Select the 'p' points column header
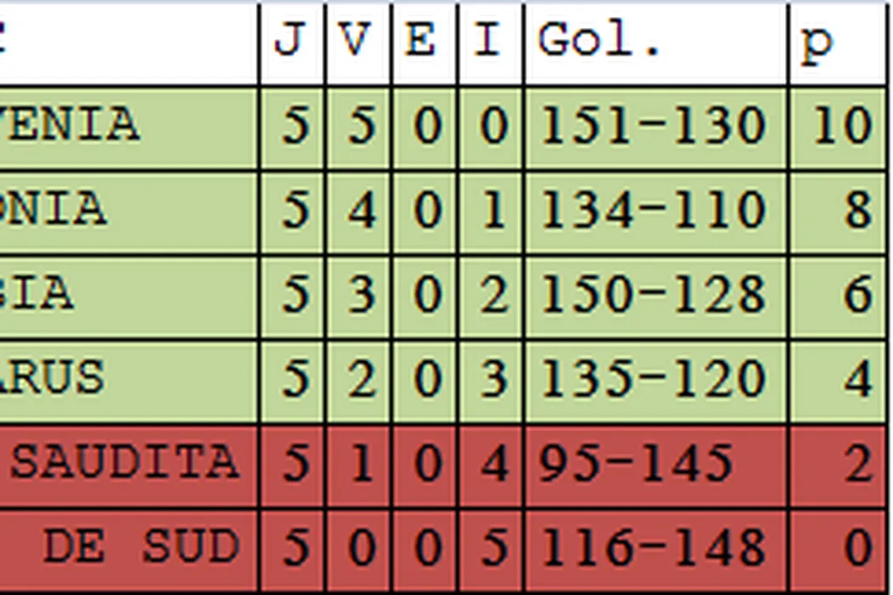 click(x=838, y=42)
